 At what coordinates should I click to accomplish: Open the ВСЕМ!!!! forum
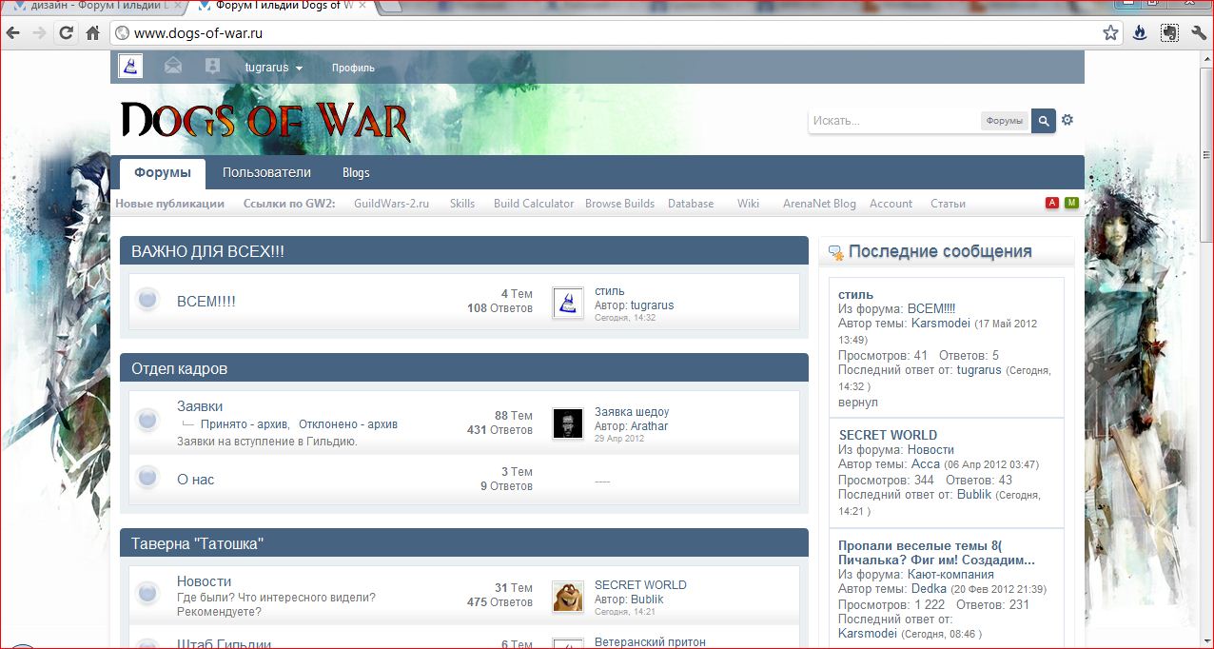coord(206,302)
